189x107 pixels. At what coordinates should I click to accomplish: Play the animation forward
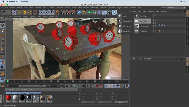pyautogui.click(x=75, y=86)
